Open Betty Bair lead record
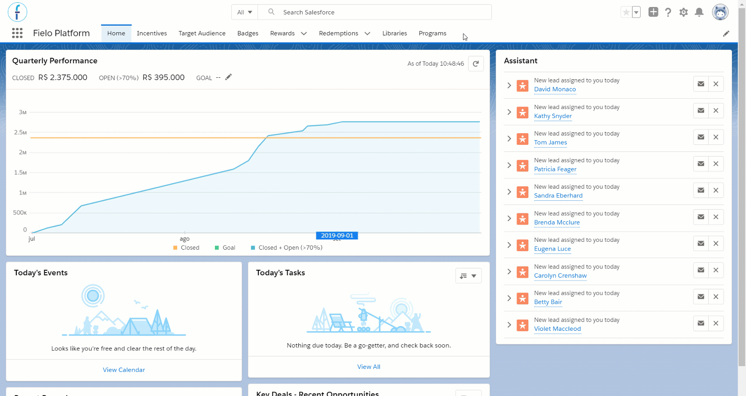This screenshot has width=746, height=396. [x=548, y=302]
